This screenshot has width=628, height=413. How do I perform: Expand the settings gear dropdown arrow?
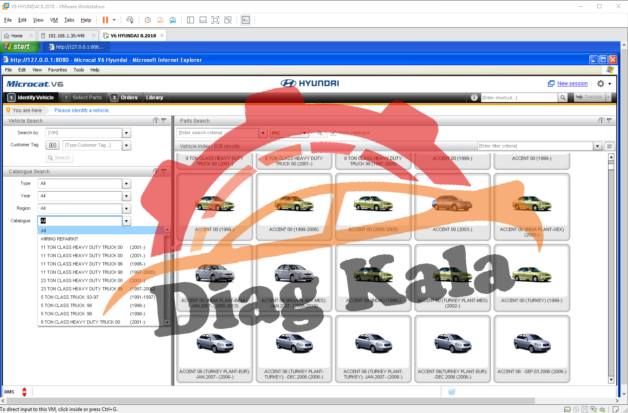pos(610,84)
